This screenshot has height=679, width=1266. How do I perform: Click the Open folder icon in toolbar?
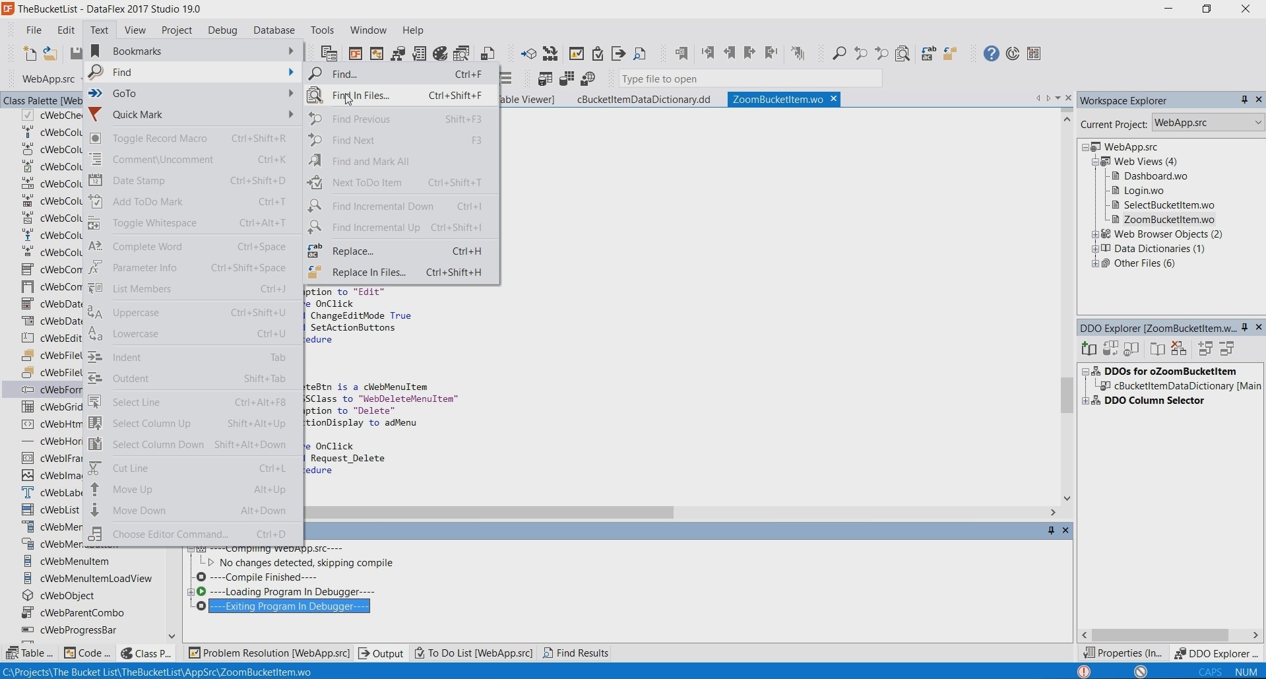pyautogui.click(x=50, y=53)
